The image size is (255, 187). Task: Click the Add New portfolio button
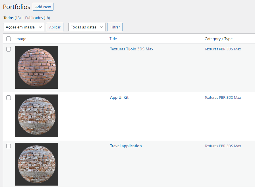tap(43, 7)
